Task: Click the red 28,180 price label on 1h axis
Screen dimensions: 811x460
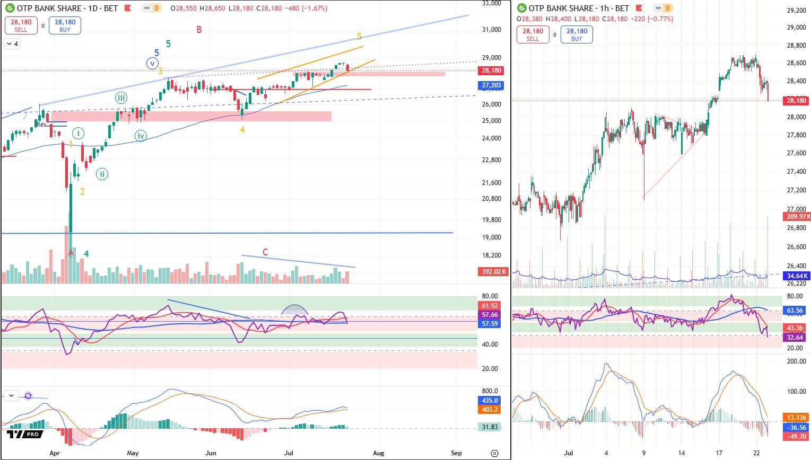Action: 797,101
